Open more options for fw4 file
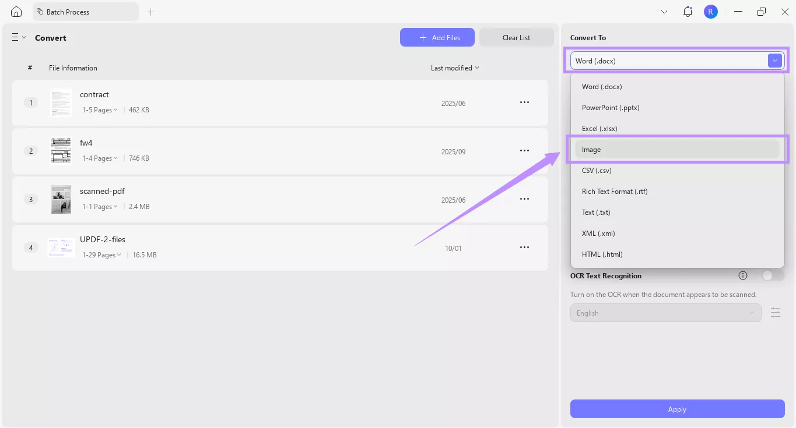This screenshot has height=428, width=796. 524,151
